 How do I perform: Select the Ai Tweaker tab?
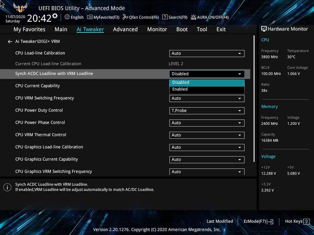tap(90, 29)
